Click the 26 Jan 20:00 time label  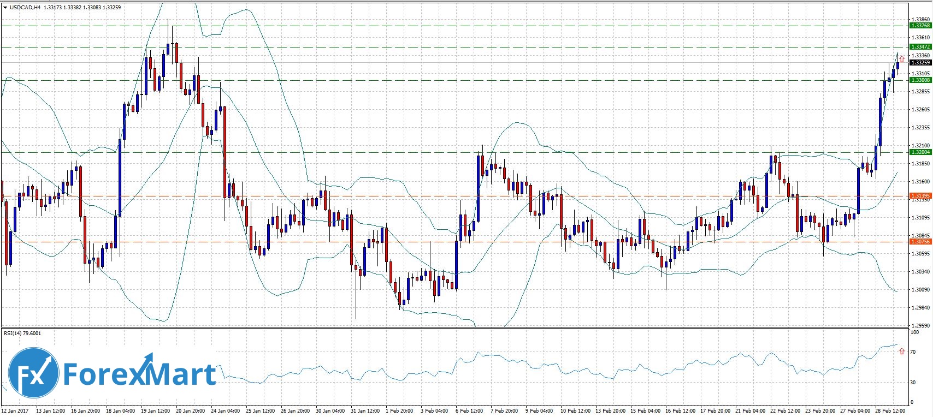296,410
